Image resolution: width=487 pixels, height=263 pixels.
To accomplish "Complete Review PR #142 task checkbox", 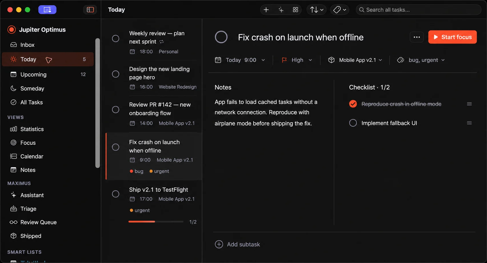I will click(x=115, y=110).
